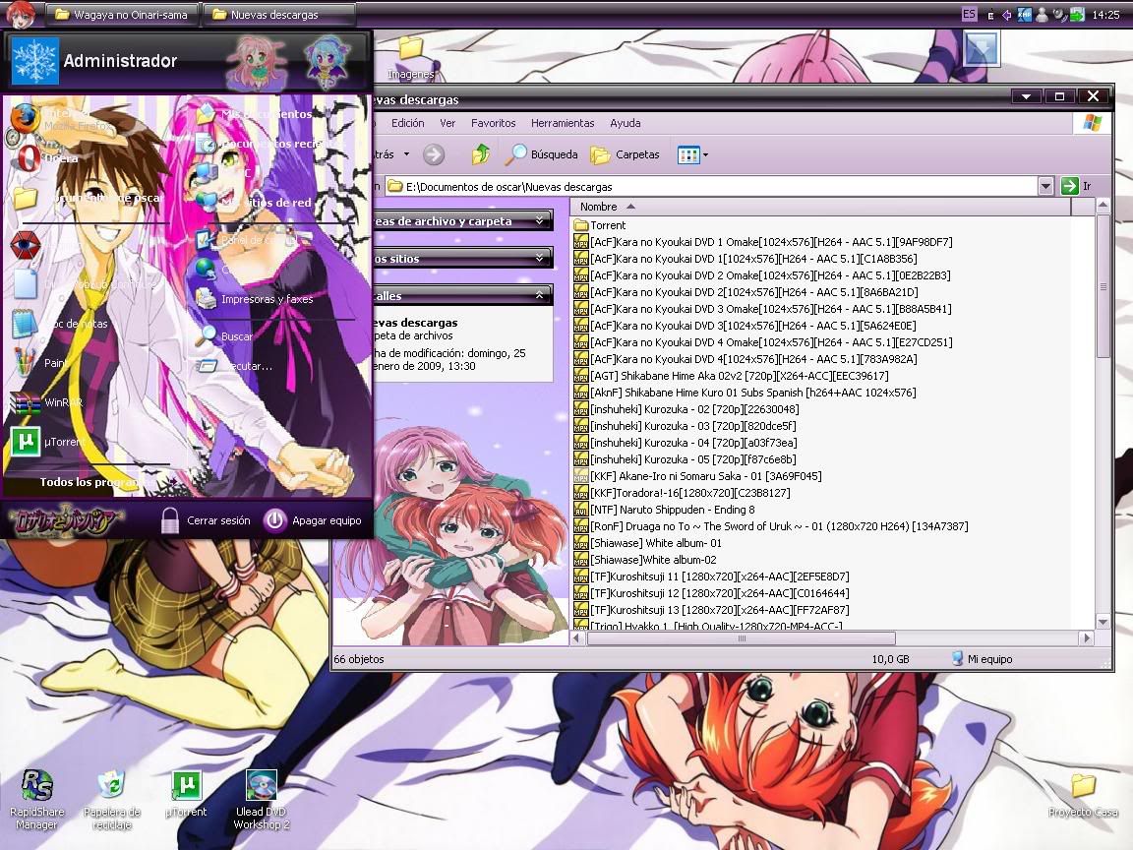The height and width of the screenshot is (850, 1133).
Task: Click the horizontal scrollbar right arrow
Action: (1087, 638)
